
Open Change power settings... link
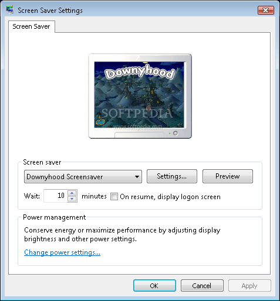62,252
